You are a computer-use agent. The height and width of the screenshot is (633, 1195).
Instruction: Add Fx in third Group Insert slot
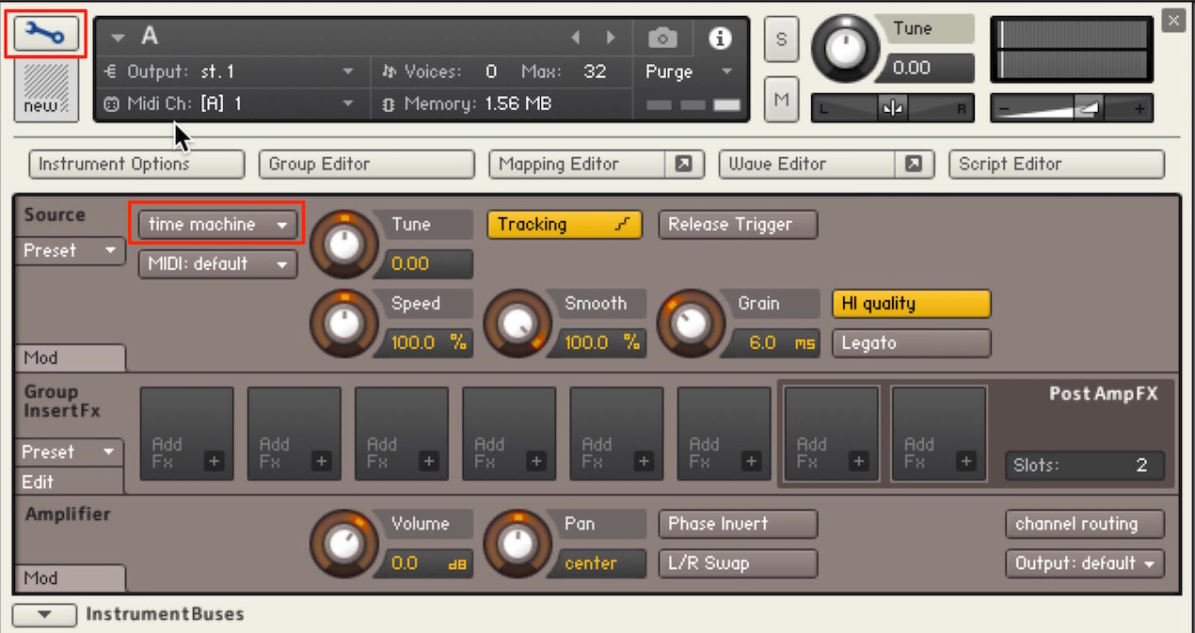click(x=401, y=434)
